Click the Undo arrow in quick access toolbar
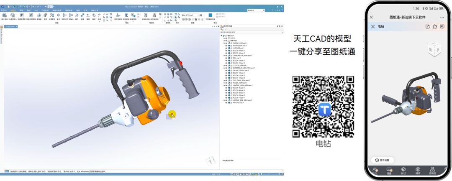Viewport: 452px width, 181px height. (33, 7)
